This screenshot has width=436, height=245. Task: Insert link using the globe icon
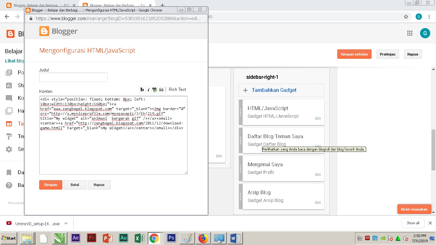155,90
